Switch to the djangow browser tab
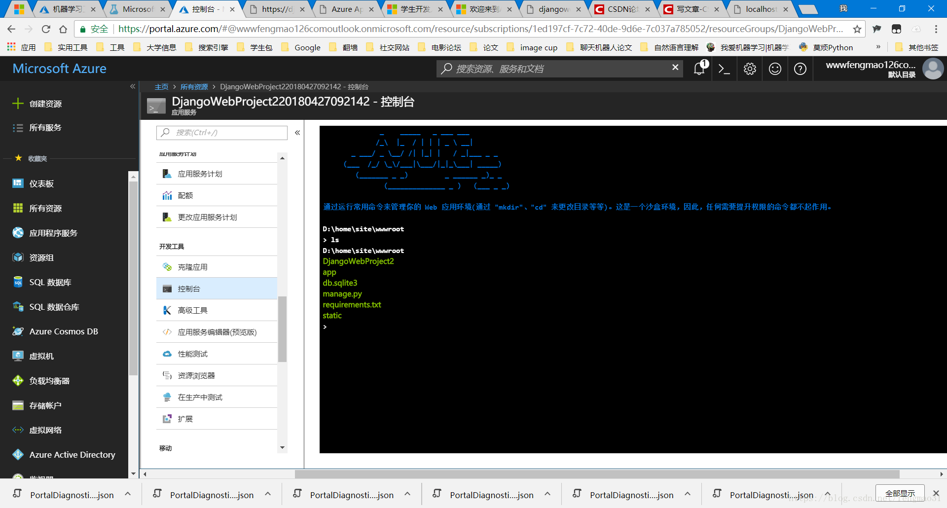The height and width of the screenshot is (508, 947). pyautogui.click(x=554, y=9)
